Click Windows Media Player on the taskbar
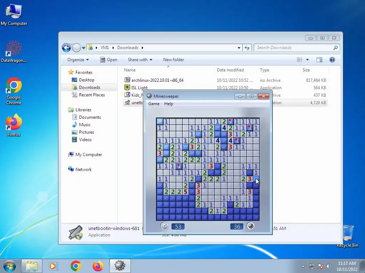The height and width of the screenshot is (273, 365). 53,266
